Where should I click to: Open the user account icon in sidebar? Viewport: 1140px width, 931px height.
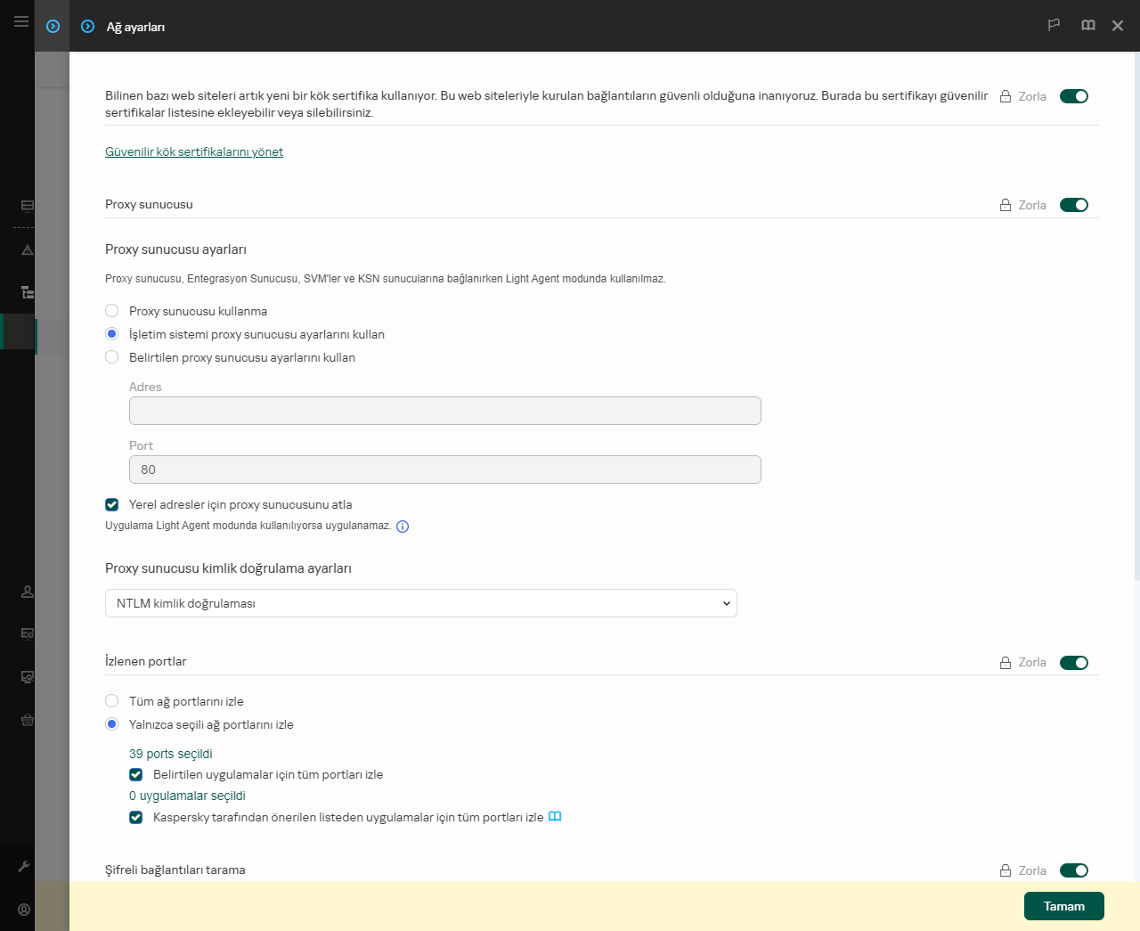(24, 910)
